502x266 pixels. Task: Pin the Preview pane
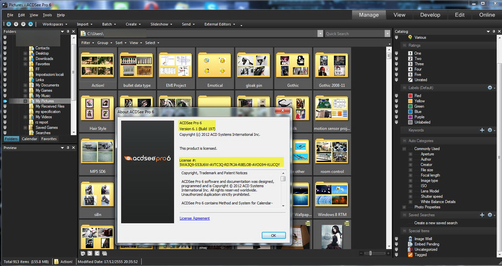(68, 148)
